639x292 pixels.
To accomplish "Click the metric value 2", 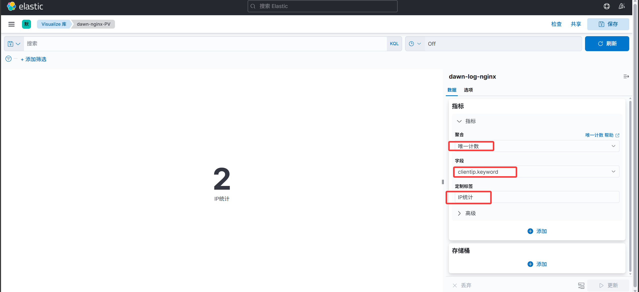I will point(222,179).
